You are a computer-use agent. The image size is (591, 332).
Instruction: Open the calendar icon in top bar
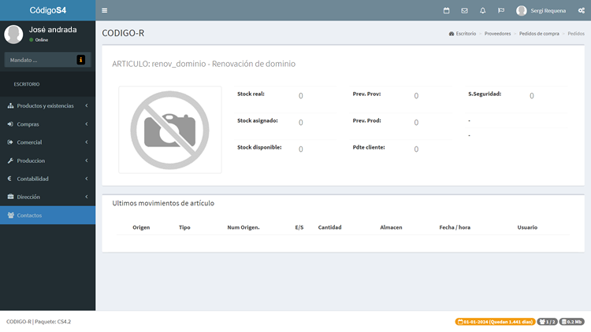tap(447, 10)
